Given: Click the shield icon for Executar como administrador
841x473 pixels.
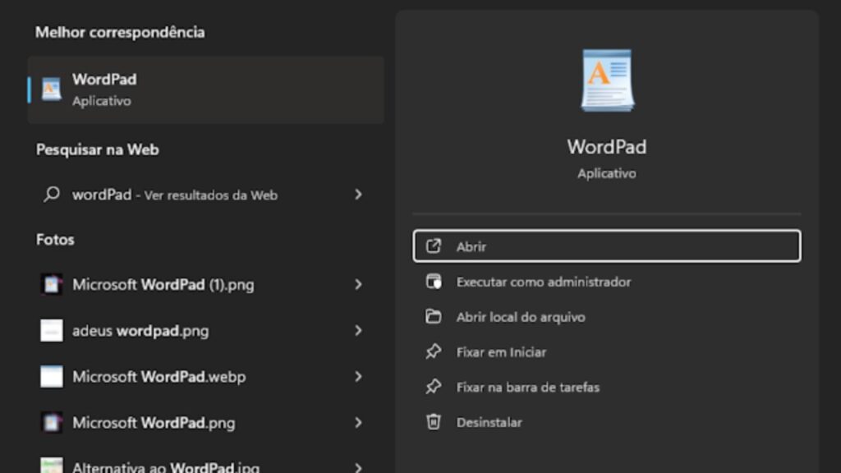Looking at the screenshot, I should 434,282.
